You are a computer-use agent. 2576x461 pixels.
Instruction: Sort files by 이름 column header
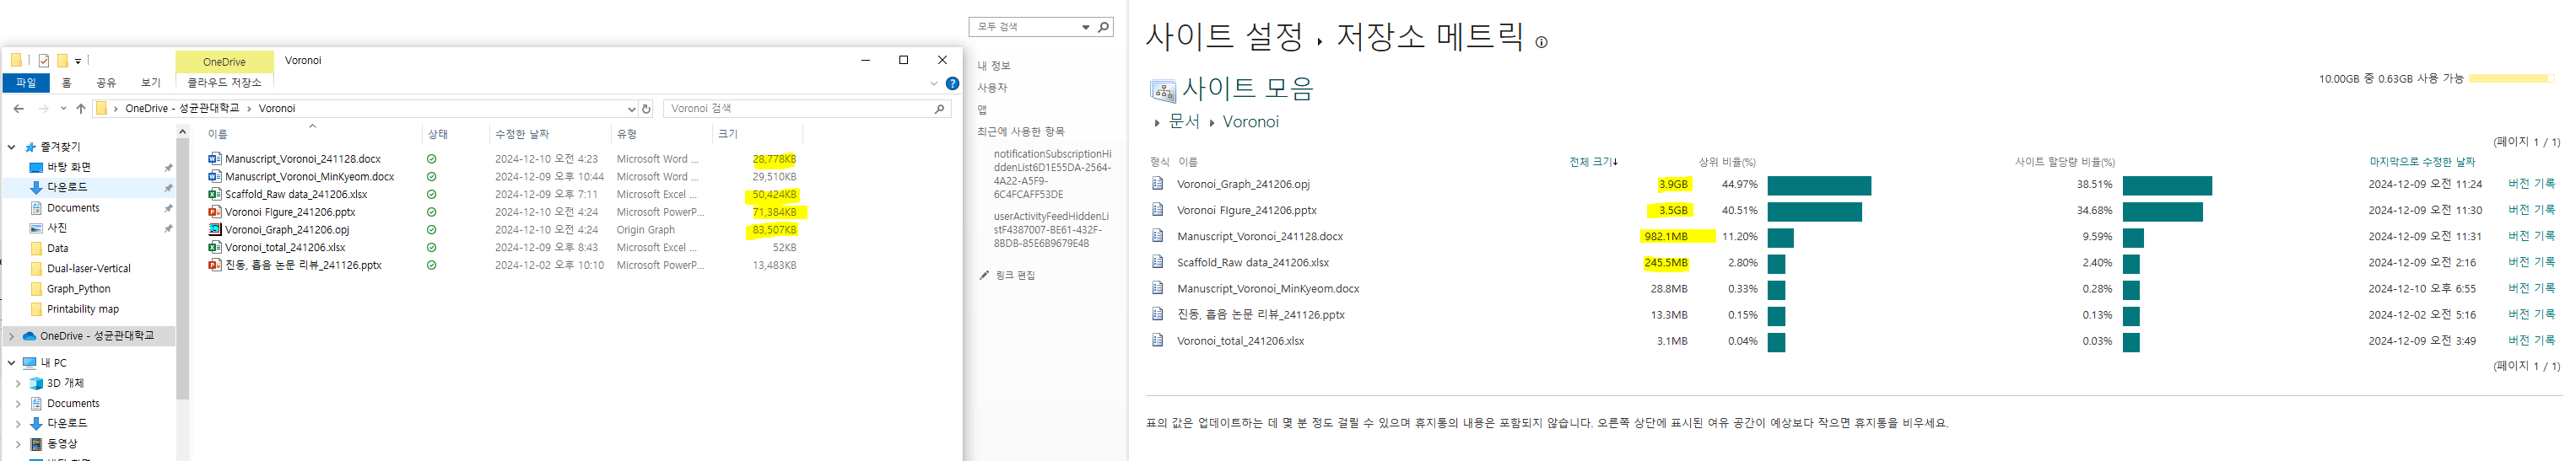tap(217, 134)
